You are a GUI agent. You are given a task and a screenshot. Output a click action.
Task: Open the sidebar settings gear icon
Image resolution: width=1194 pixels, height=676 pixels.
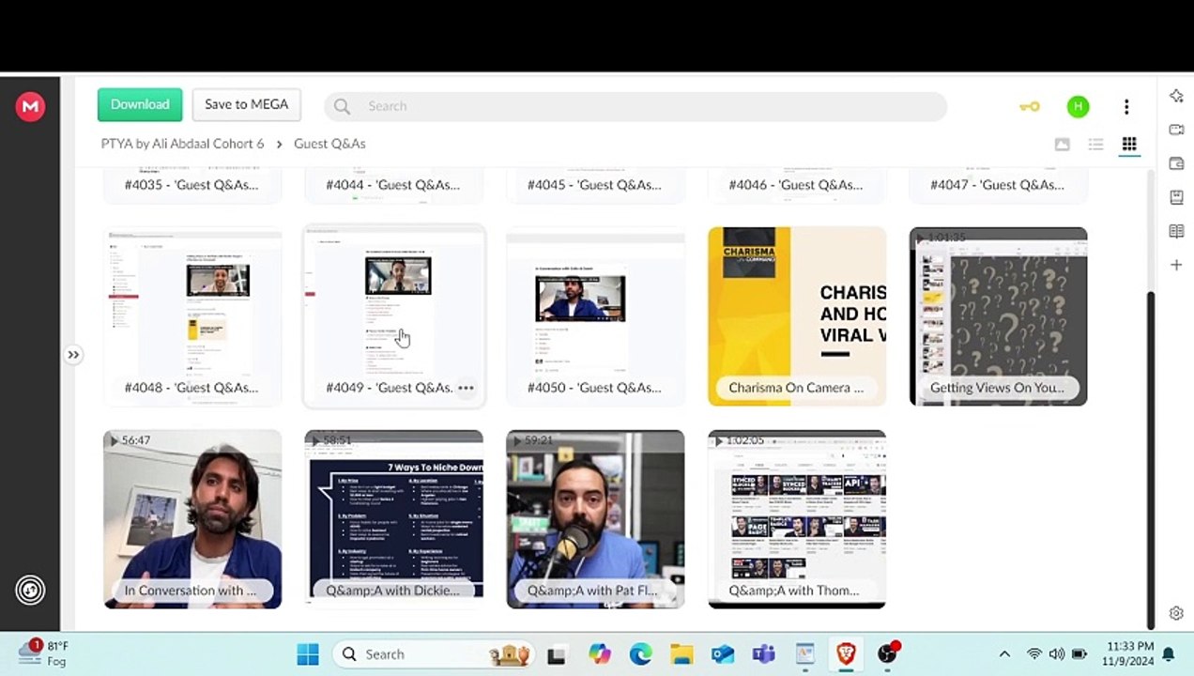click(1176, 613)
